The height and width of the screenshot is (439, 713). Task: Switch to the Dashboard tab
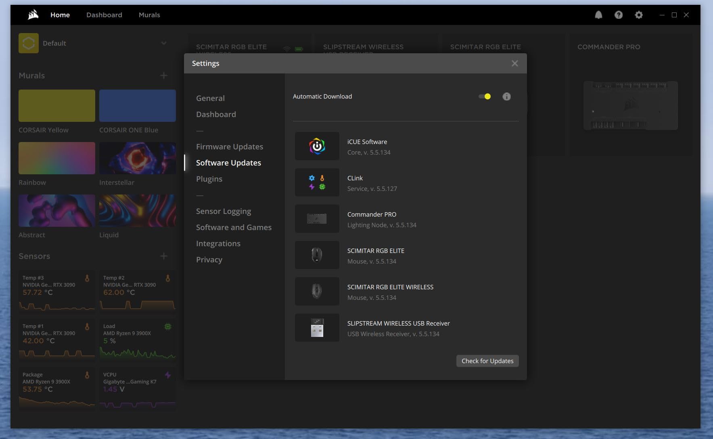click(x=104, y=15)
